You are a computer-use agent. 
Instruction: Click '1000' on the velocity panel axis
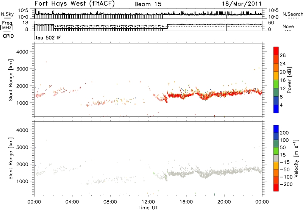(22, 181)
